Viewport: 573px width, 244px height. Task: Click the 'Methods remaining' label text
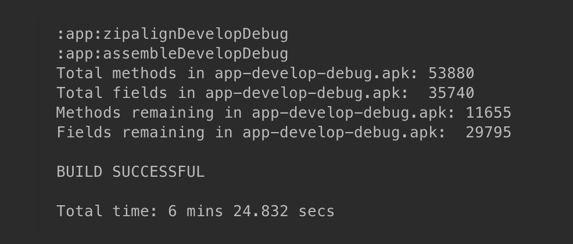tap(135, 113)
